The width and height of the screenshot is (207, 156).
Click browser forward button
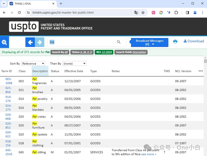(12, 13)
